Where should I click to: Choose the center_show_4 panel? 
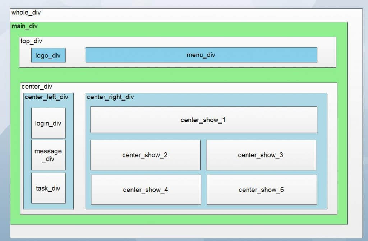click(146, 190)
